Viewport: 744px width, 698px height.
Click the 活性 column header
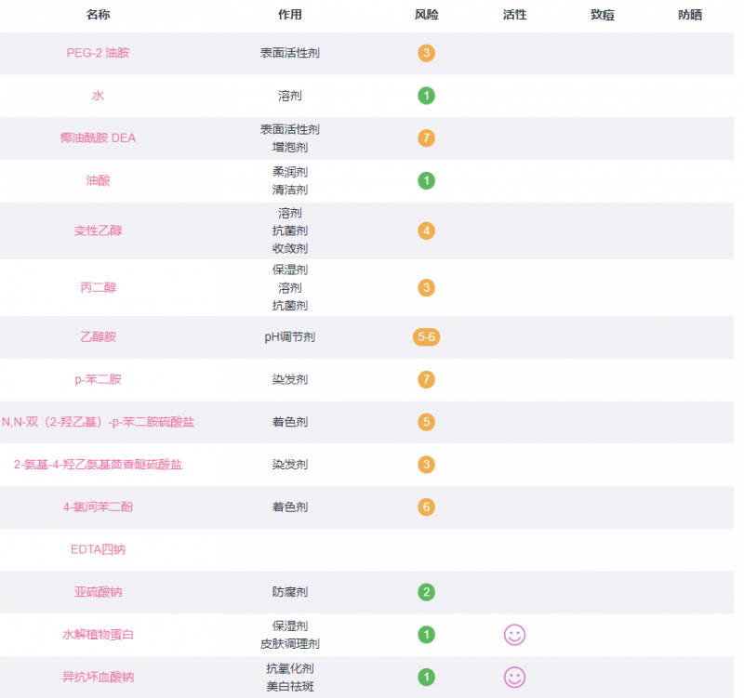pos(514,15)
